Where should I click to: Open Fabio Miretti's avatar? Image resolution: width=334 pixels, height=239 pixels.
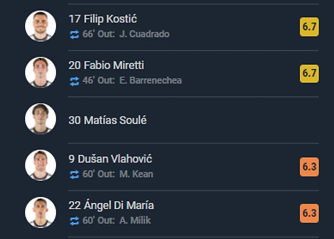pos(40,73)
